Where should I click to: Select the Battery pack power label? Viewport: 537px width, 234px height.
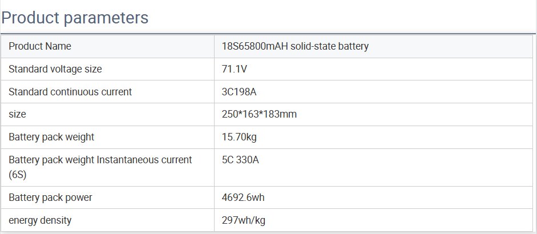[x=50, y=197]
